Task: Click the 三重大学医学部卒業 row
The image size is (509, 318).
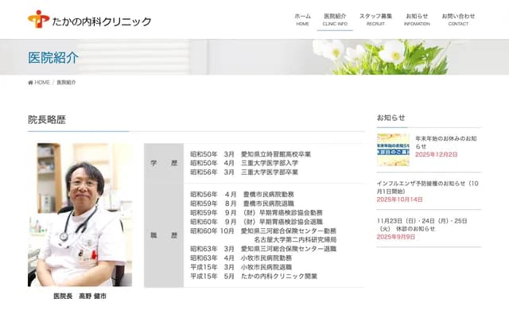Action: 244,172
